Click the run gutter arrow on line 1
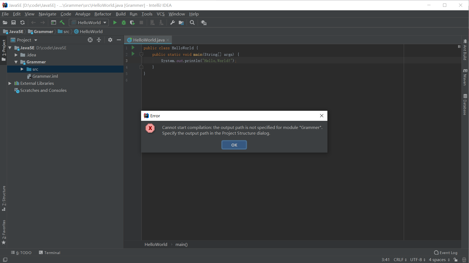This screenshot has height=263, width=469. (x=133, y=47)
